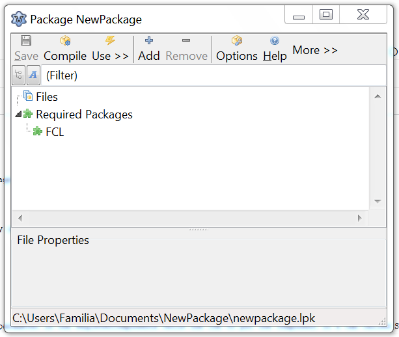Open the More >> menu
Image resolution: width=399 pixels, height=337 pixels.
[315, 50]
